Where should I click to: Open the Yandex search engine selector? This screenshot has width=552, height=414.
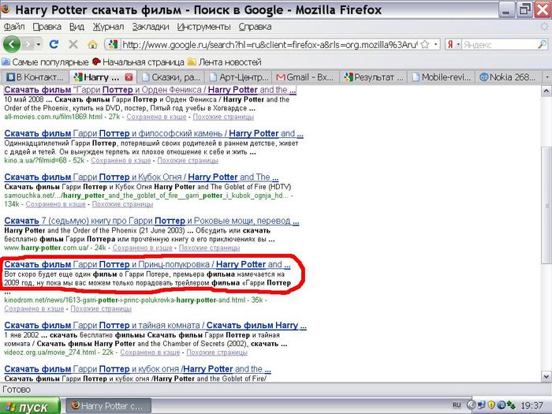point(453,44)
